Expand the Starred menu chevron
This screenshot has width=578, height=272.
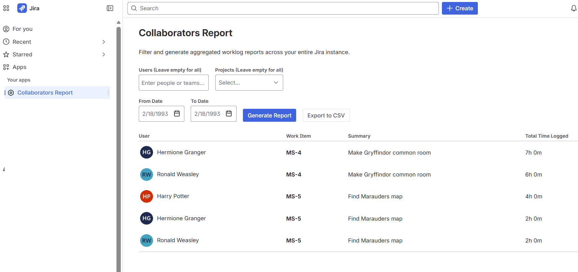pyautogui.click(x=103, y=54)
